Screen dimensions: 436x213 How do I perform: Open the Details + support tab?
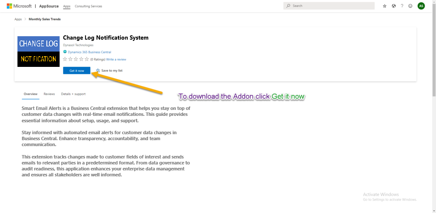click(x=73, y=94)
